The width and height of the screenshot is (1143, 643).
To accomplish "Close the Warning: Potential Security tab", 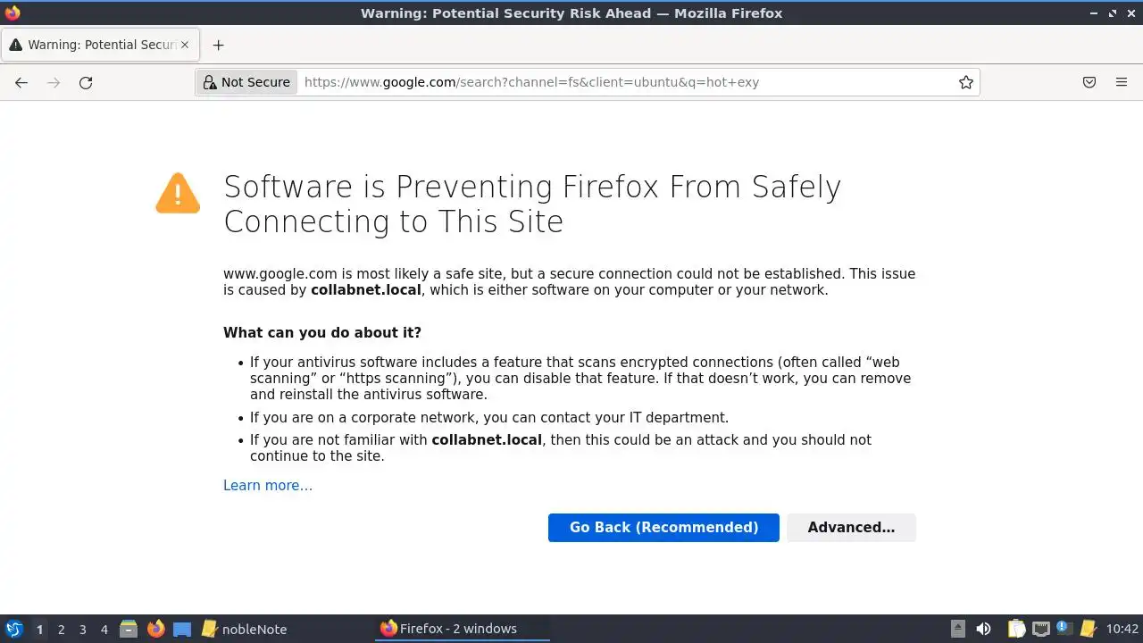I will [x=186, y=45].
